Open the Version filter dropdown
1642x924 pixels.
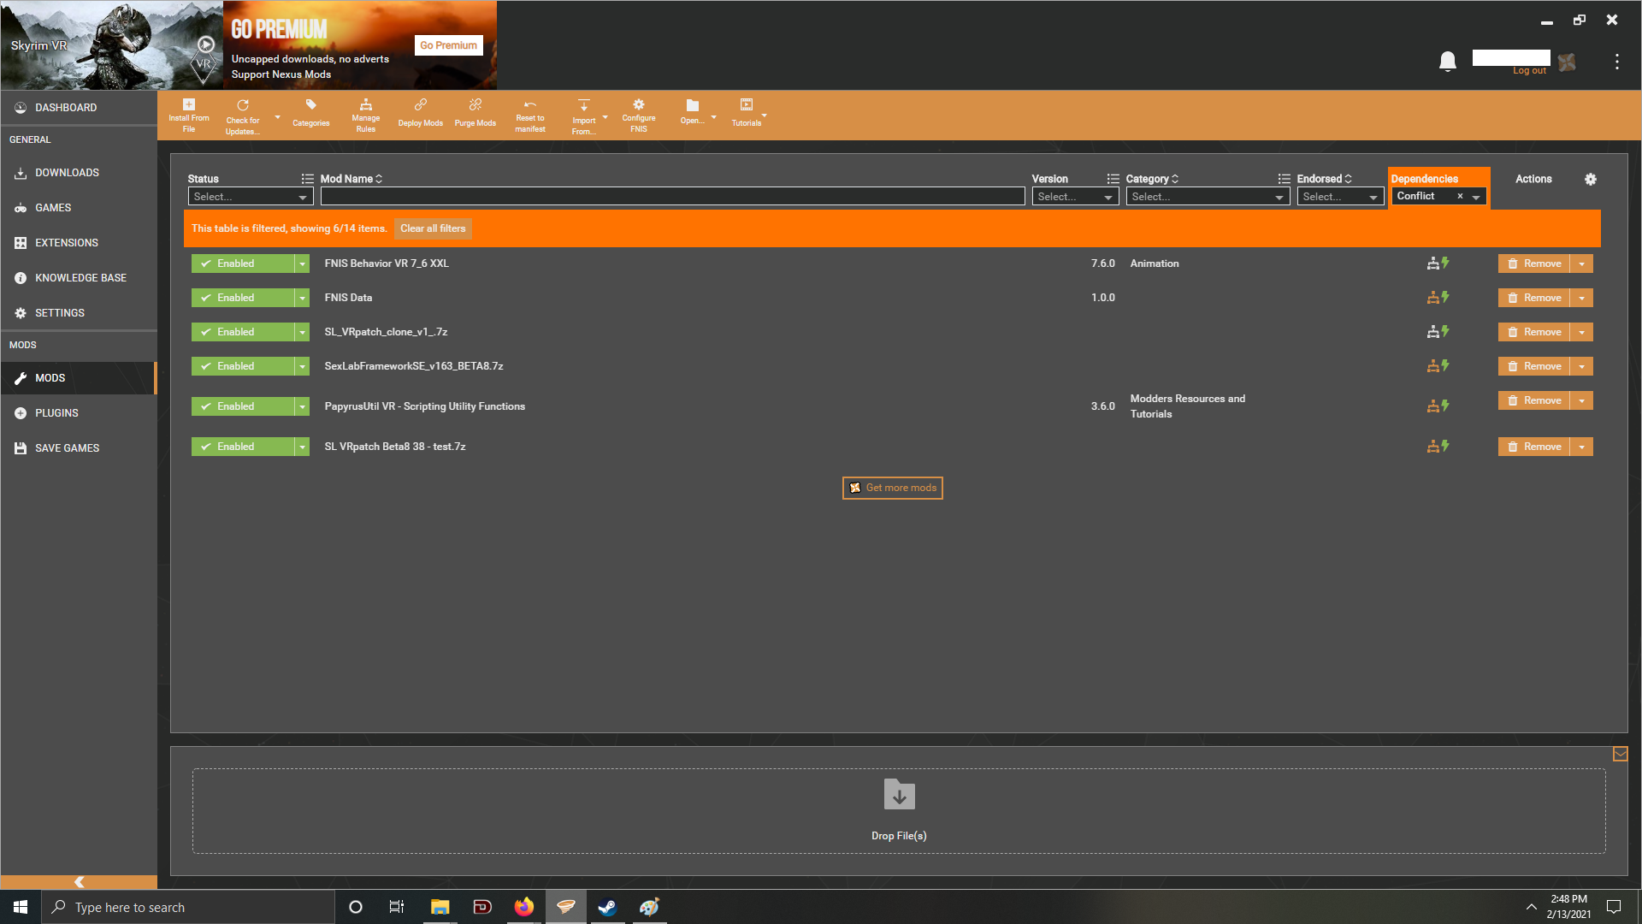pos(1075,197)
